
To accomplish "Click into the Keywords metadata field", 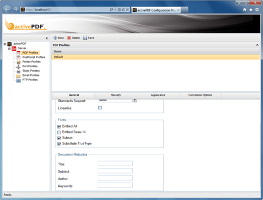I will pos(115,185).
